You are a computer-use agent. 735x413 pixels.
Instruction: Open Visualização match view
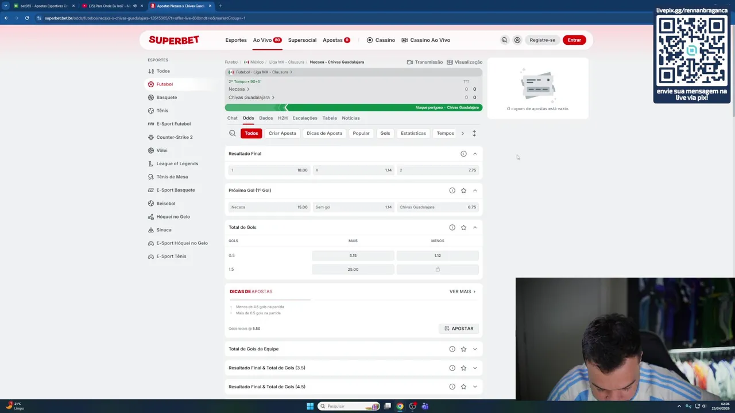pos(465,62)
